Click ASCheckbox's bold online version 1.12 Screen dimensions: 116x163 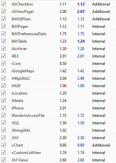81,4
